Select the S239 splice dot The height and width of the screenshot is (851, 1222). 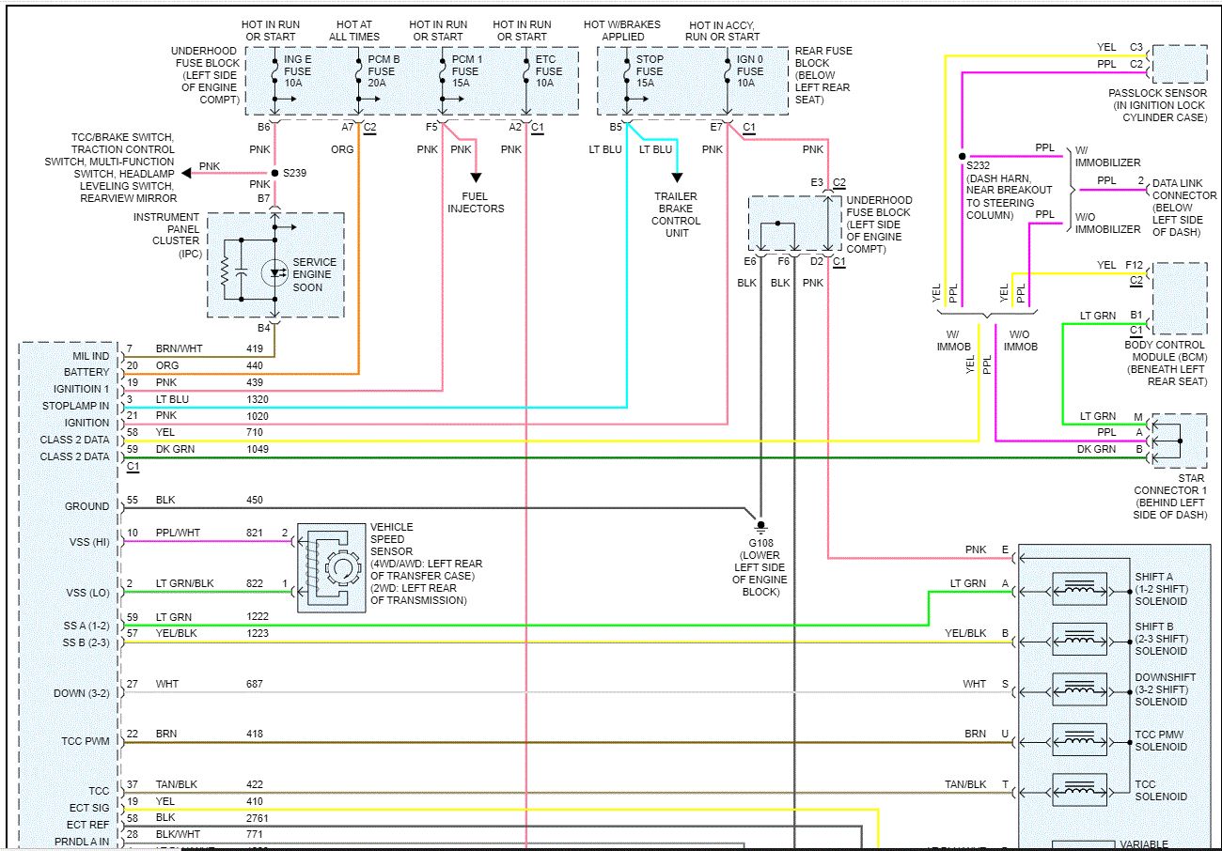[274, 173]
